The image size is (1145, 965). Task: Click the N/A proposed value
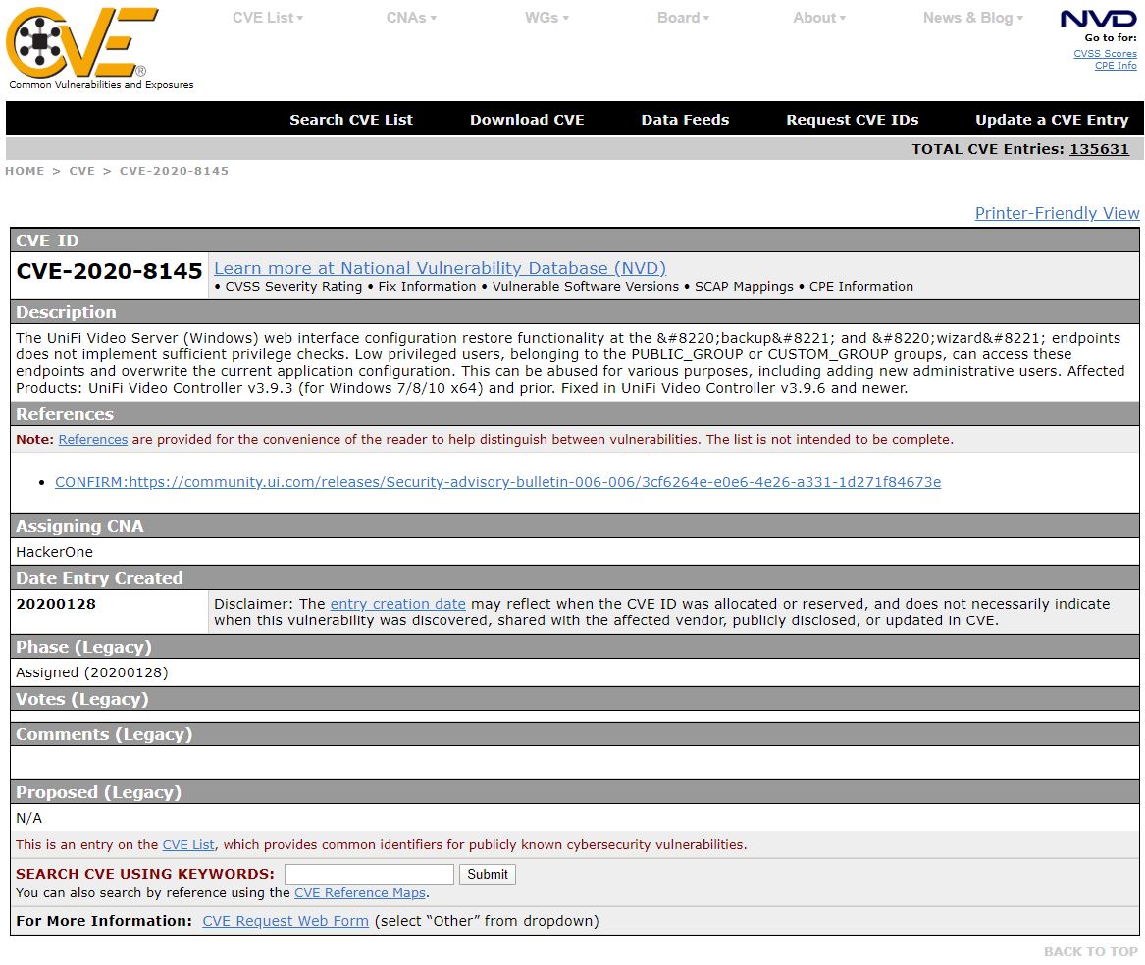click(x=29, y=818)
